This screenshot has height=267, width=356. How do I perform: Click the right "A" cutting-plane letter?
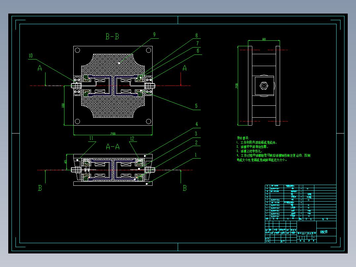click(185, 68)
